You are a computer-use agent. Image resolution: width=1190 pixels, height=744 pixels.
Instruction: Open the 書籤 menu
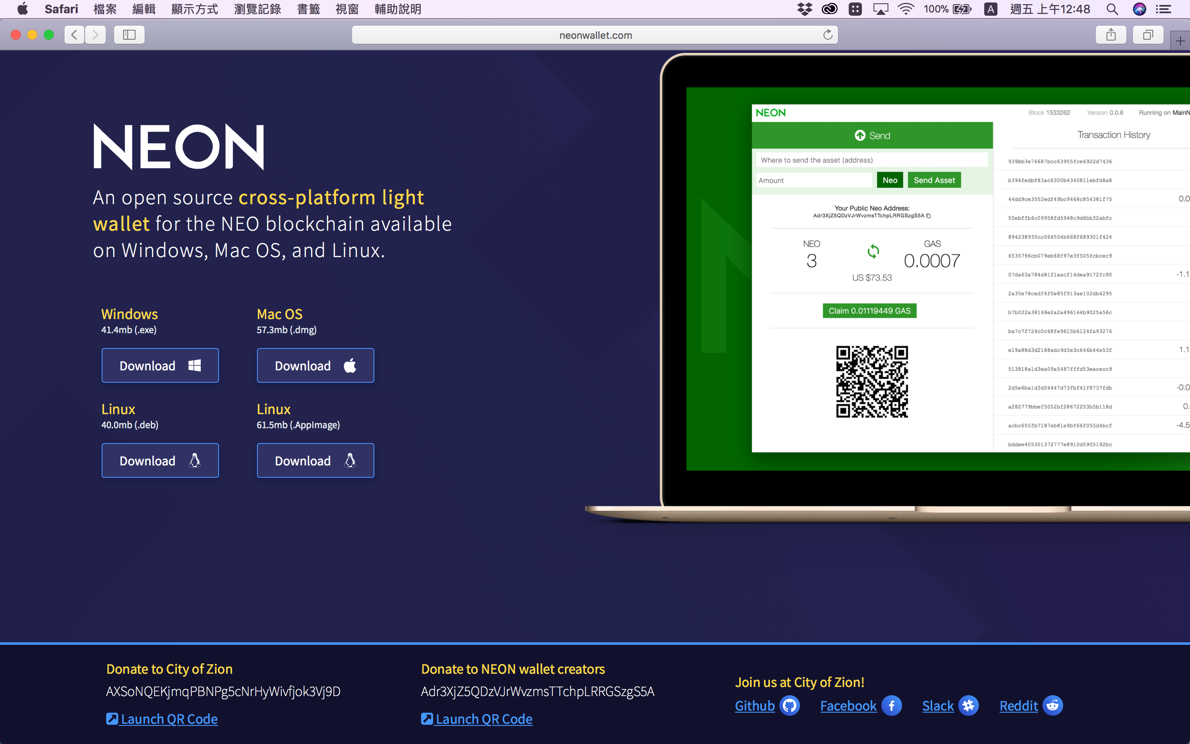308,9
